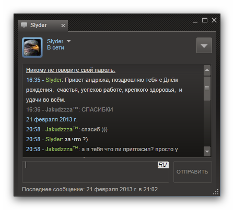Open the large chat options dropdown button
Screen dimensions: 234x210
coord(204,45)
